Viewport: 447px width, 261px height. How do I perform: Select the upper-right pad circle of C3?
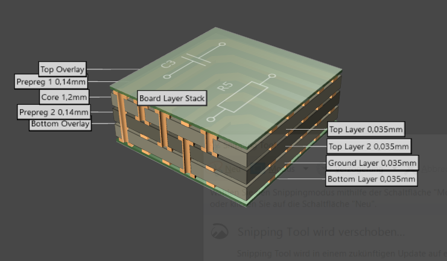pyautogui.click(x=222, y=45)
